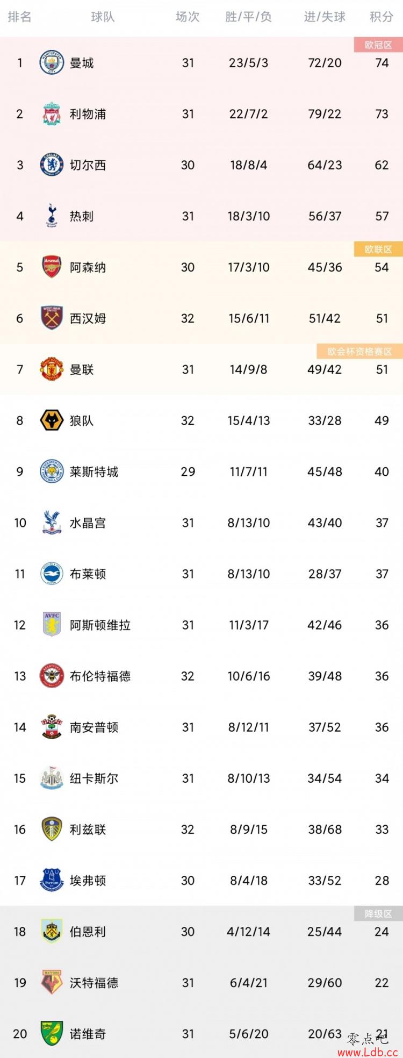Click the Liverpool club crest
The image size is (403, 1058).
(52, 114)
